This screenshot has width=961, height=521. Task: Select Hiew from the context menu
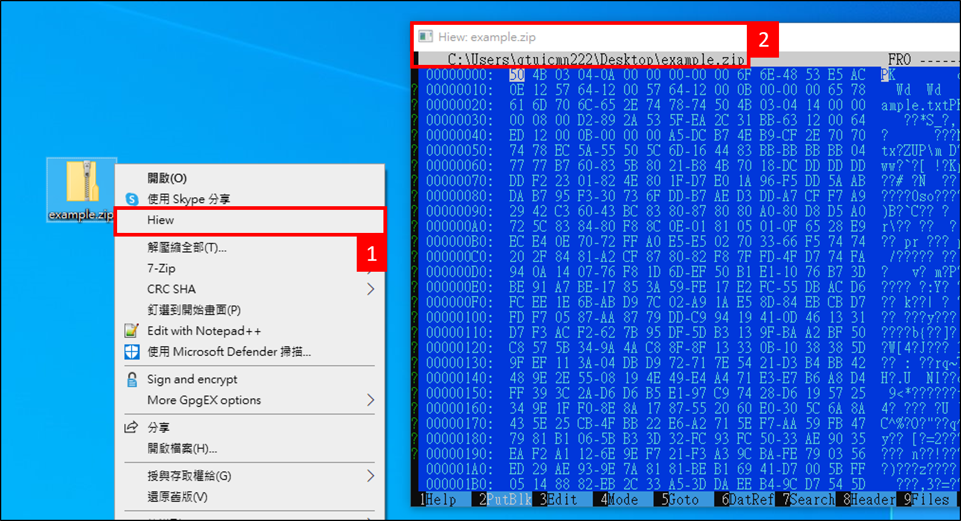(x=161, y=220)
